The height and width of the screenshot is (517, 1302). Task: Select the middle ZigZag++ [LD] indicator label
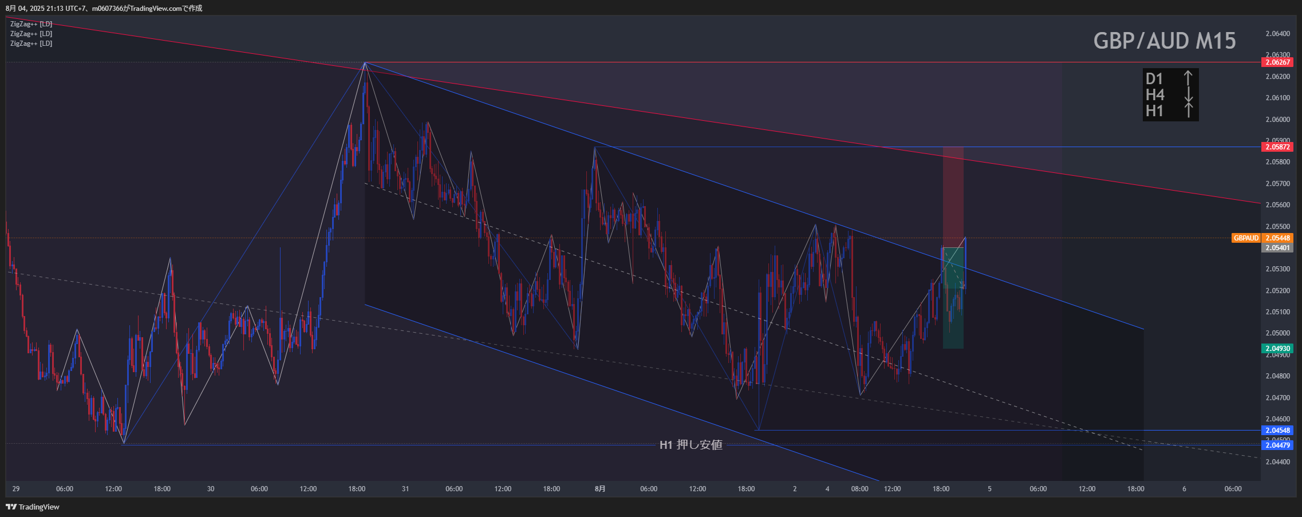(x=31, y=34)
